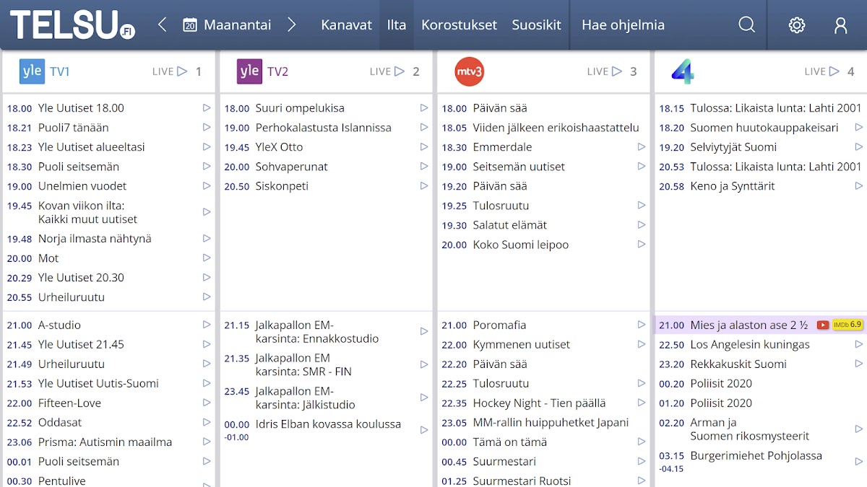The height and width of the screenshot is (487, 867).
Task: Switch to the Kanavat tab
Action: point(346,25)
